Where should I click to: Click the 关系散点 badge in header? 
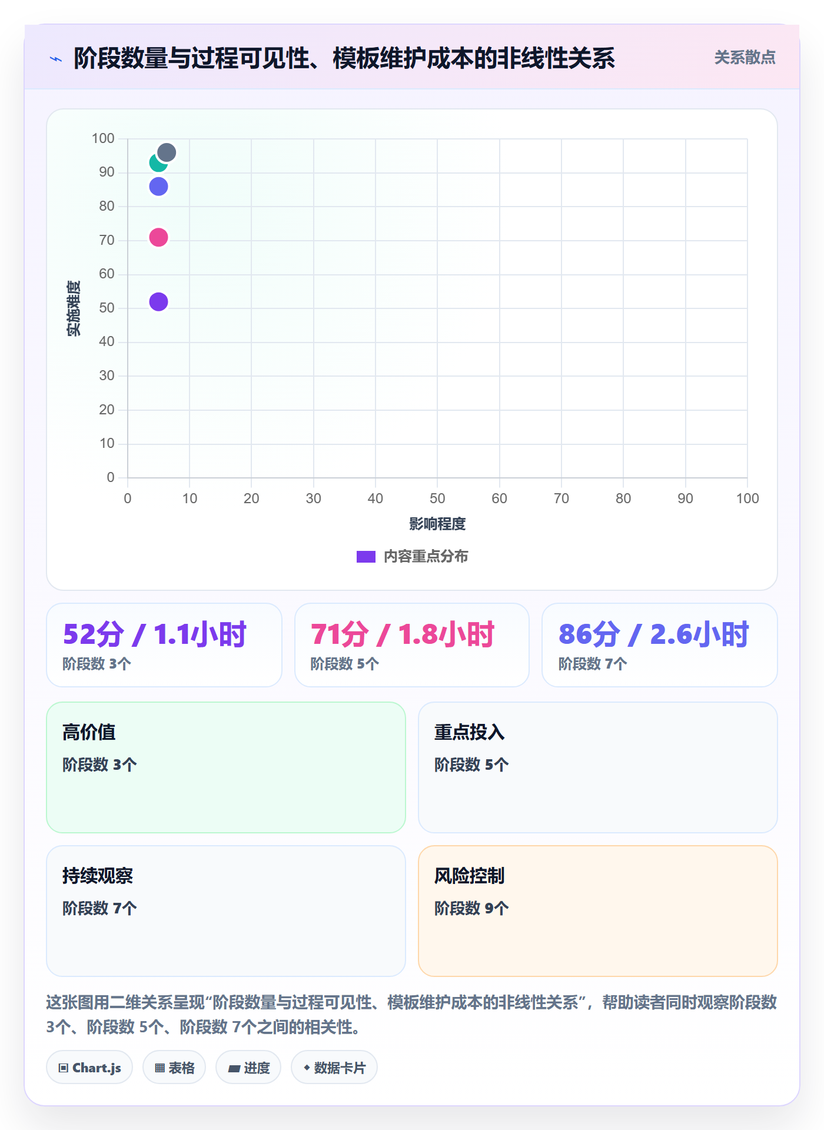click(x=745, y=58)
